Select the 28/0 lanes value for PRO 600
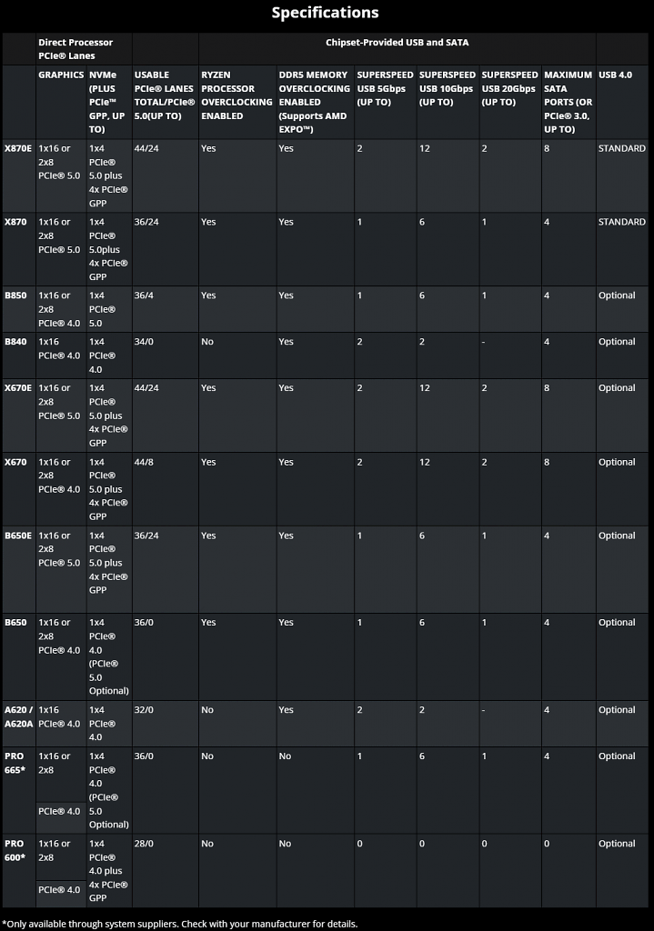Image resolution: width=654 pixels, height=931 pixels. [x=144, y=844]
